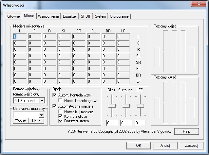Click matrix cell column C, row L
This screenshot has height=155, width=209.
click(x=35, y=37)
